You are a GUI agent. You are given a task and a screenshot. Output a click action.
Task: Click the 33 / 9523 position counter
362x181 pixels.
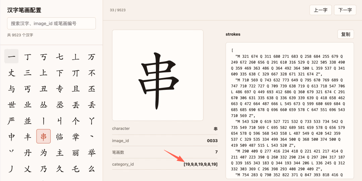click(x=118, y=10)
